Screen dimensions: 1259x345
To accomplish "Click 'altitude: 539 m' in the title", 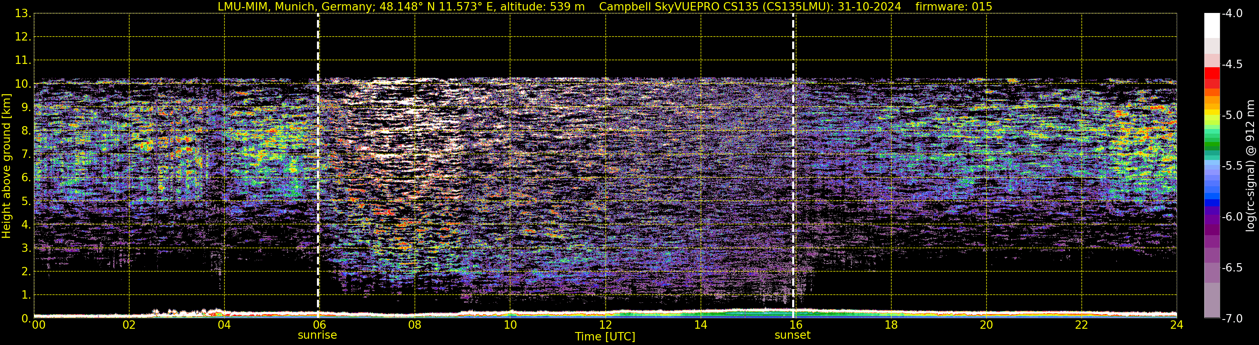I will (x=542, y=6).
